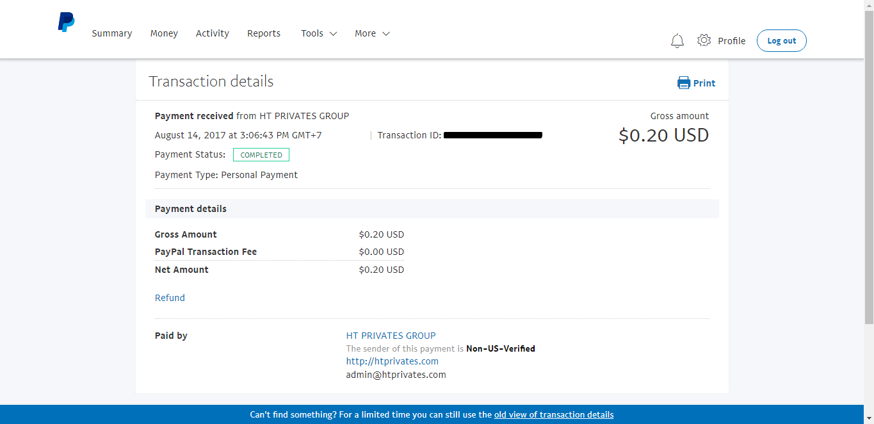Click the Transaction details heading
The image size is (874, 424).
click(211, 81)
